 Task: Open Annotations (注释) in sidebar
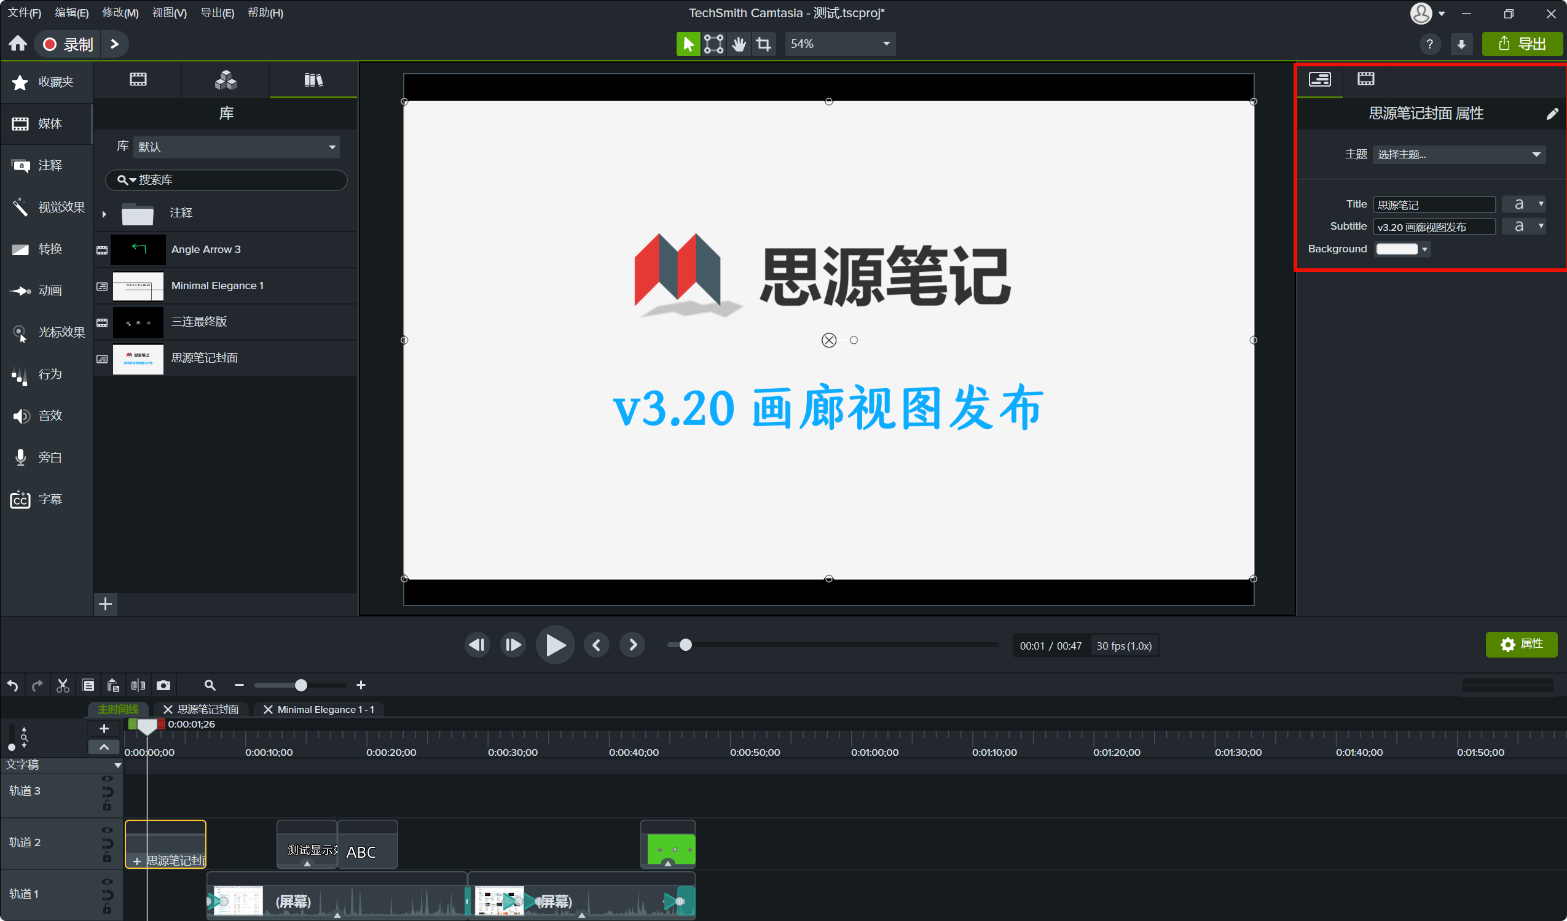coord(47,165)
